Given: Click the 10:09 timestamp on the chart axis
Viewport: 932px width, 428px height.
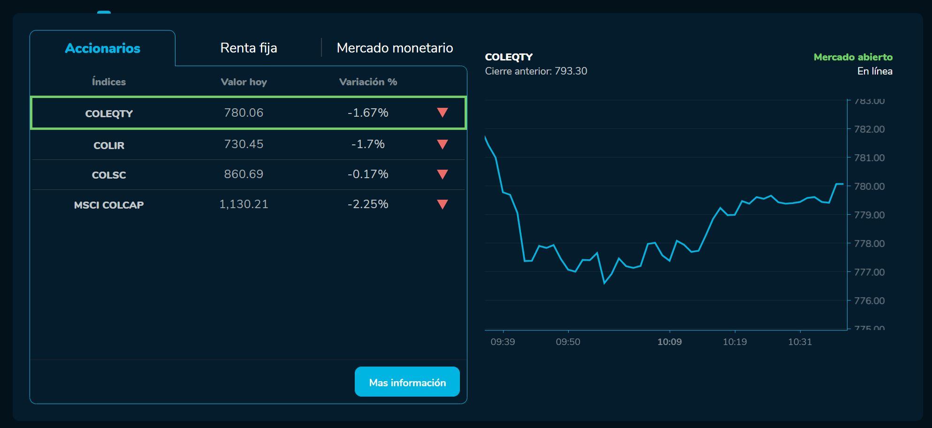Looking at the screenshot, I should click(x=670, y=342).
